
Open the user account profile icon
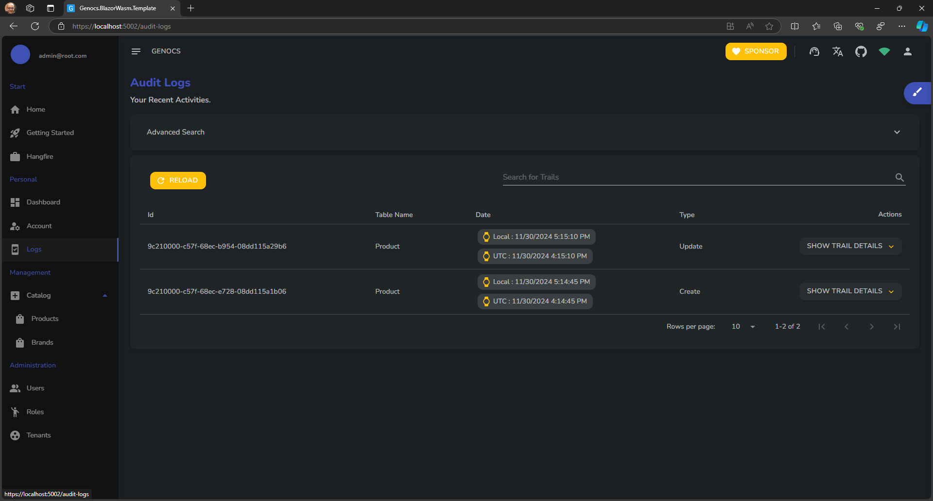(x=907, y=51)
